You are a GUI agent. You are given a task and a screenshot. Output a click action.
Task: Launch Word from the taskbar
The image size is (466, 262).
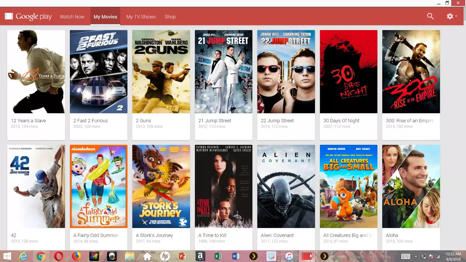coord(236,256)
